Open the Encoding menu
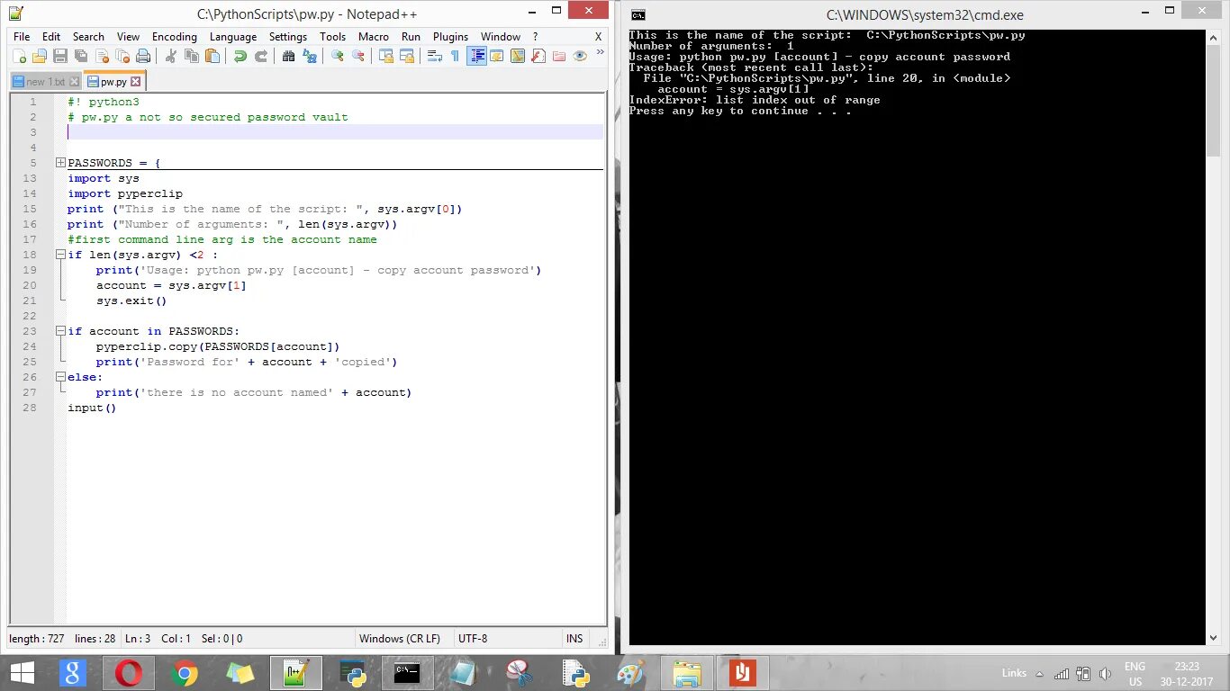 pyautogui.click(x=174, y=37)
